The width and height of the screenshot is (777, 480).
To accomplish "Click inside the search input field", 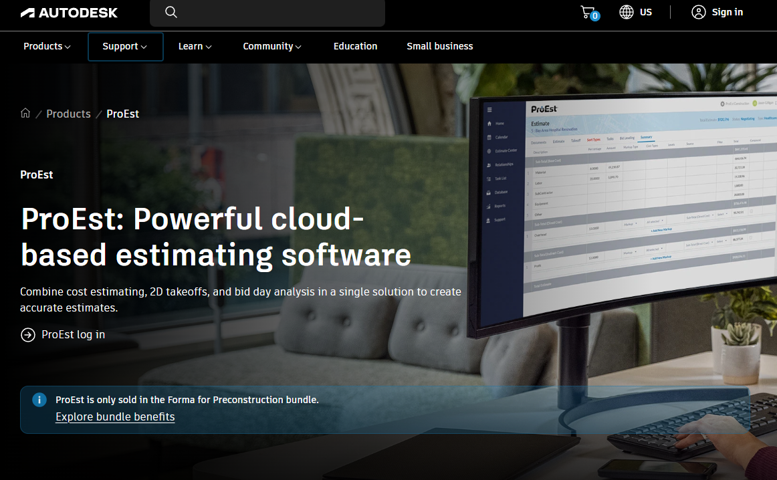I will pyautogui.click(x=267, y=13).
